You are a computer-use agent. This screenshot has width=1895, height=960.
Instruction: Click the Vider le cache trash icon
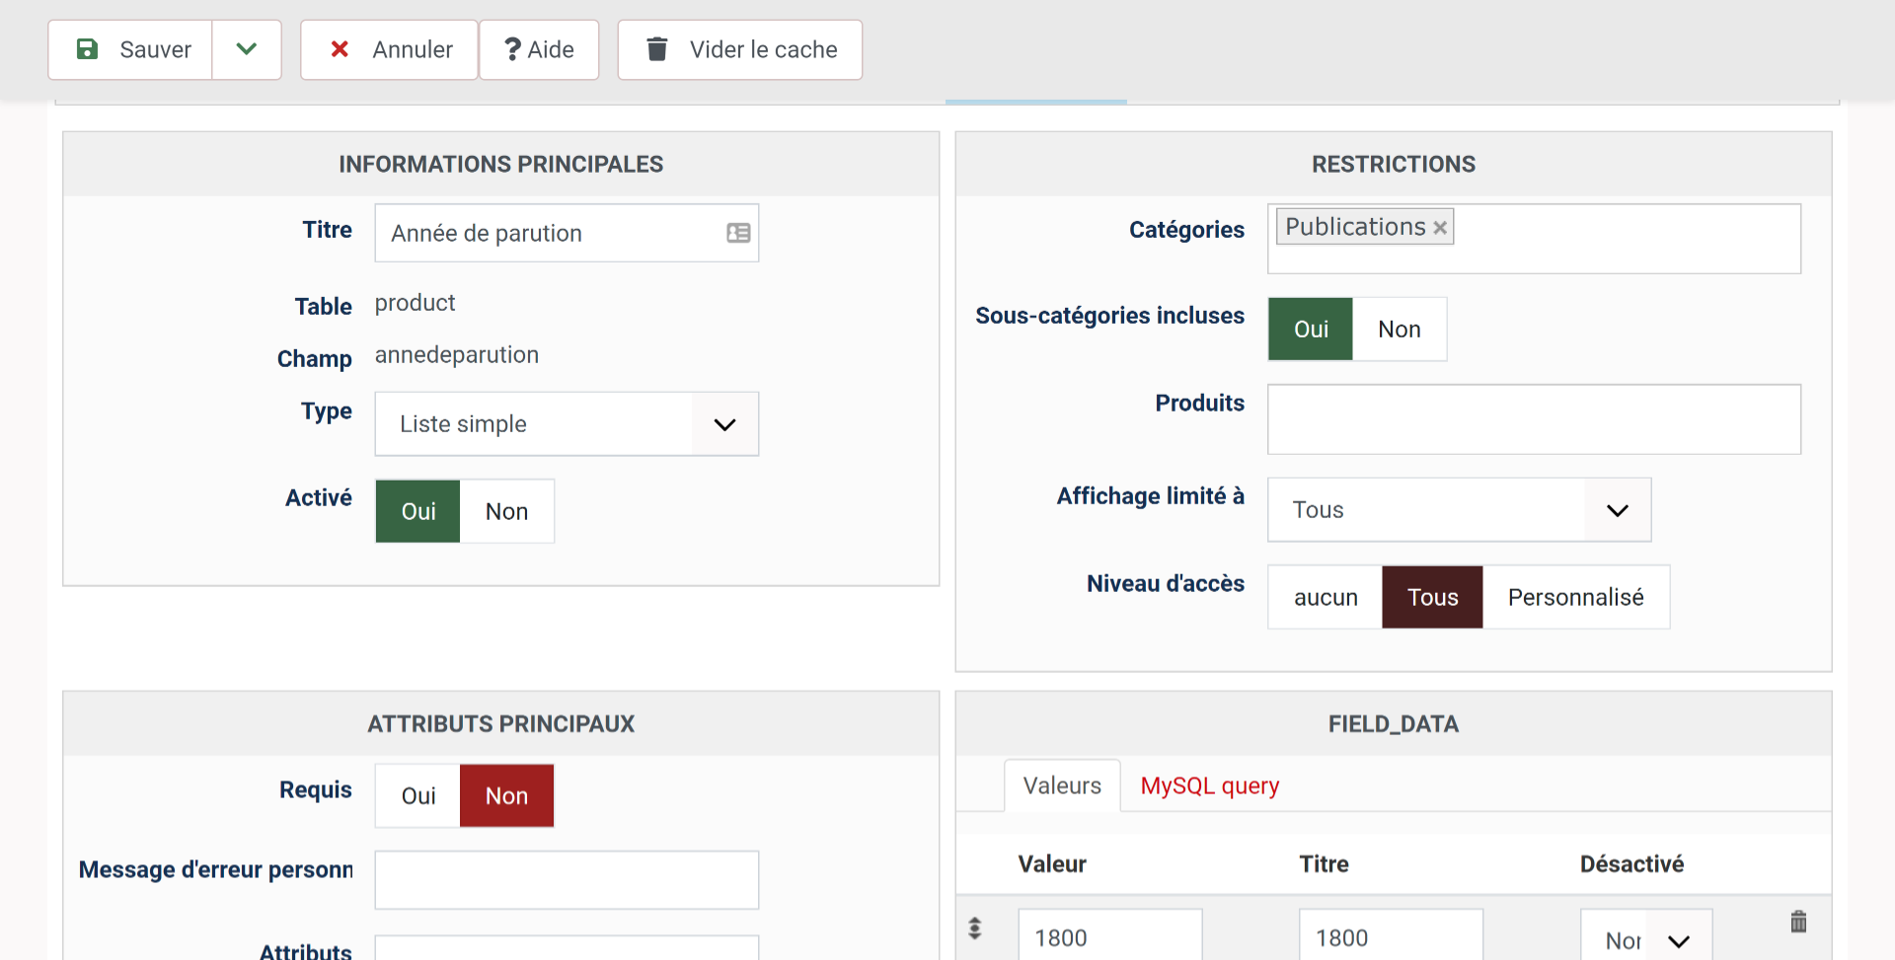click(657, 49)
